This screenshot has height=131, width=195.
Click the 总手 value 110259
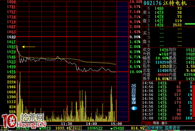point(162,62)
